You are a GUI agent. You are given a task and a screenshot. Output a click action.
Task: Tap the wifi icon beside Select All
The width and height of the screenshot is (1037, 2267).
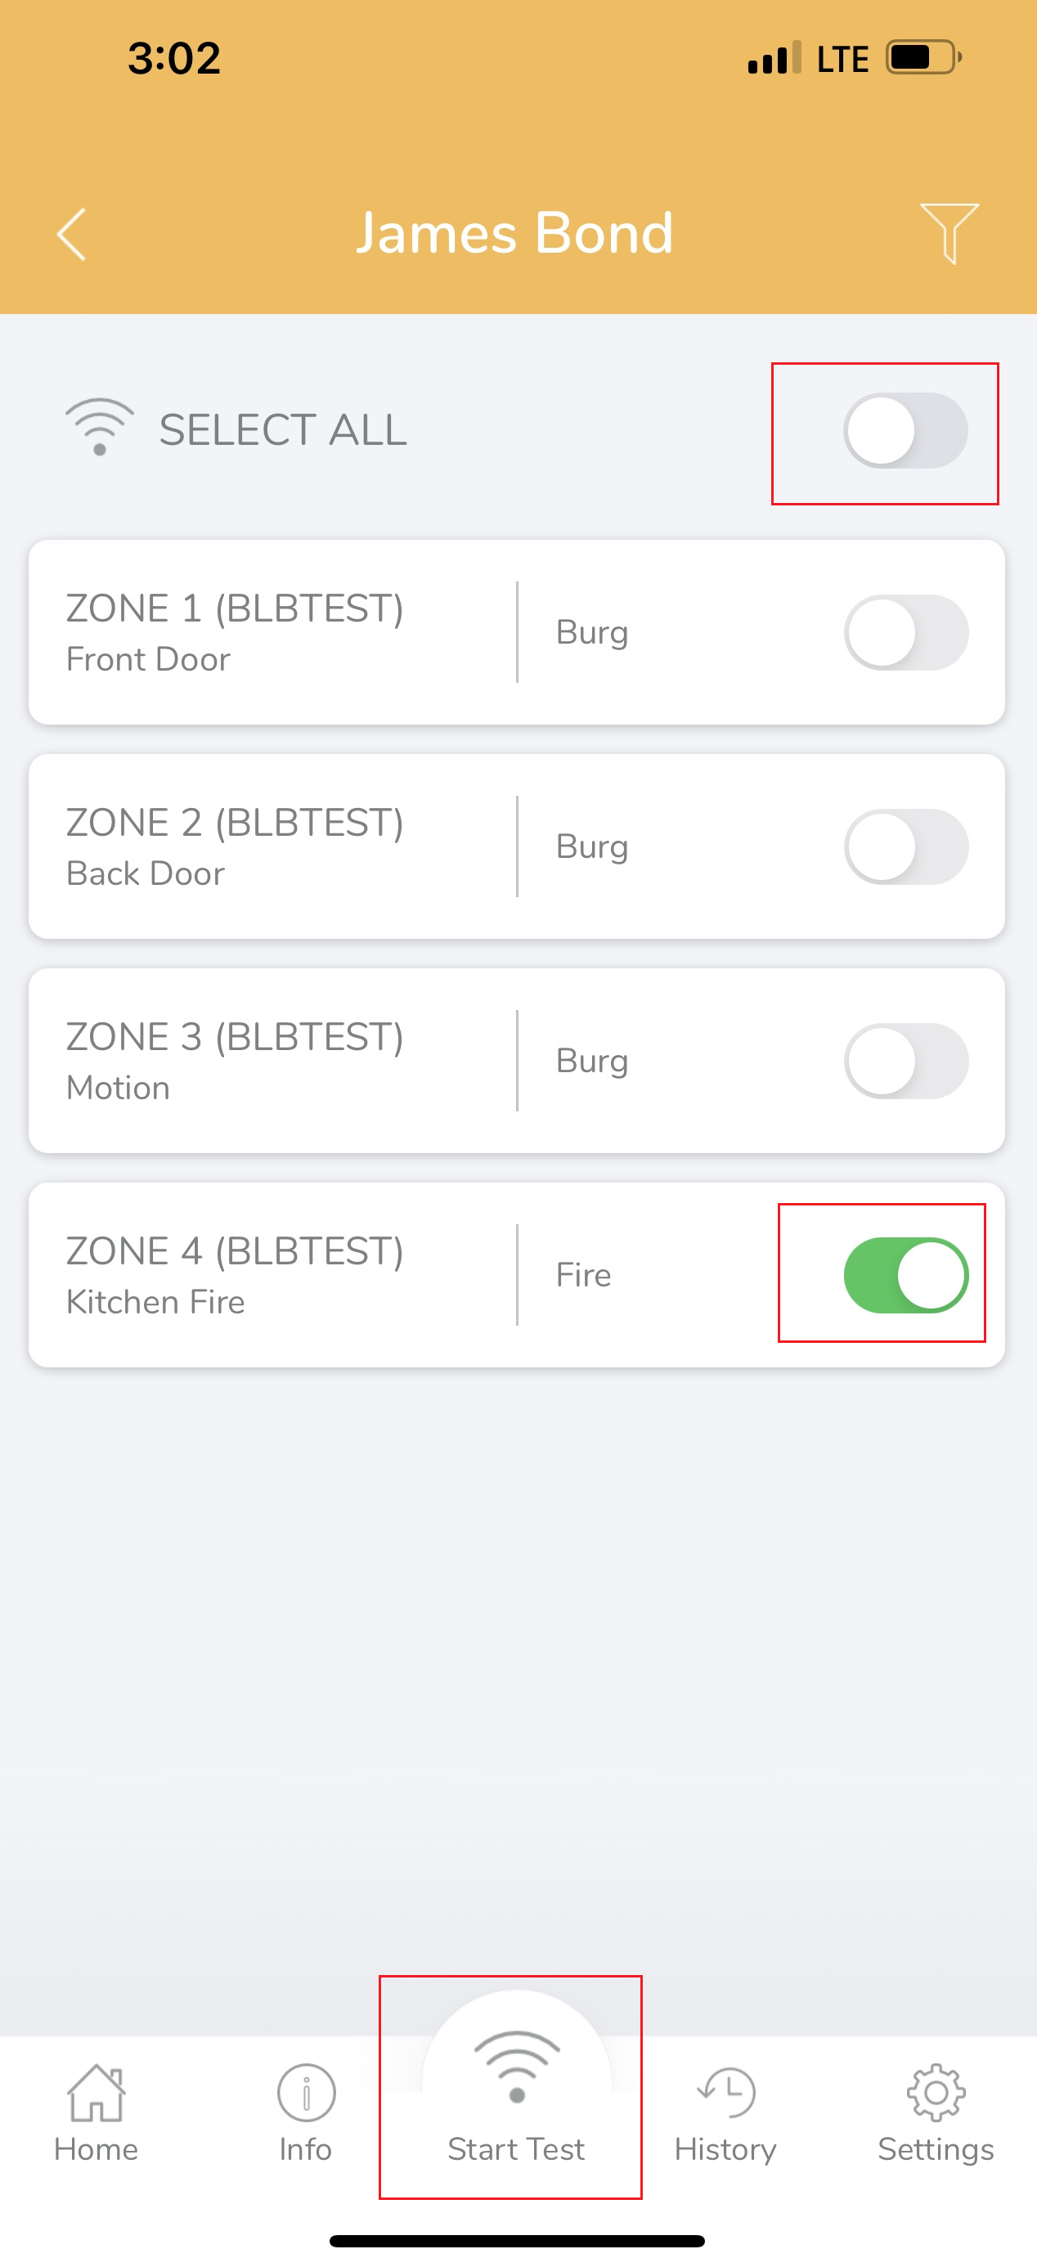pyautogui.click(x=100, y=427)
